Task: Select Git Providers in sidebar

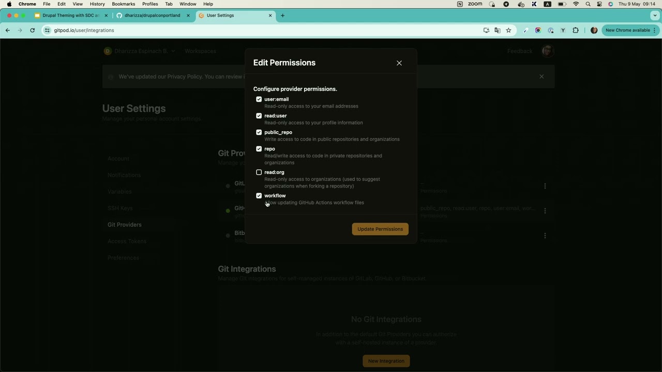Action: (x=125, y=225)
